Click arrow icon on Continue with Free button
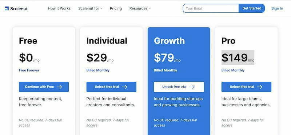The image size is (291, 135). coord(59,87)
